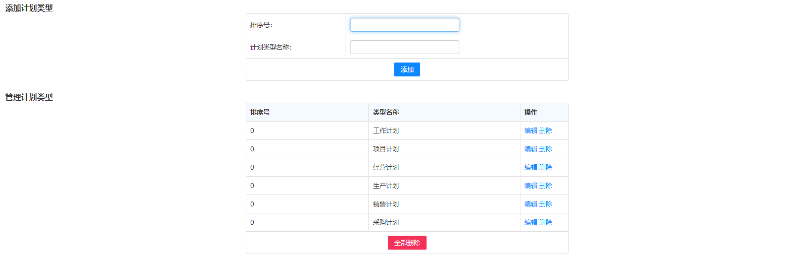Edit the 工作计划 row
Screen dimensions: 794x262
(530, 131)
